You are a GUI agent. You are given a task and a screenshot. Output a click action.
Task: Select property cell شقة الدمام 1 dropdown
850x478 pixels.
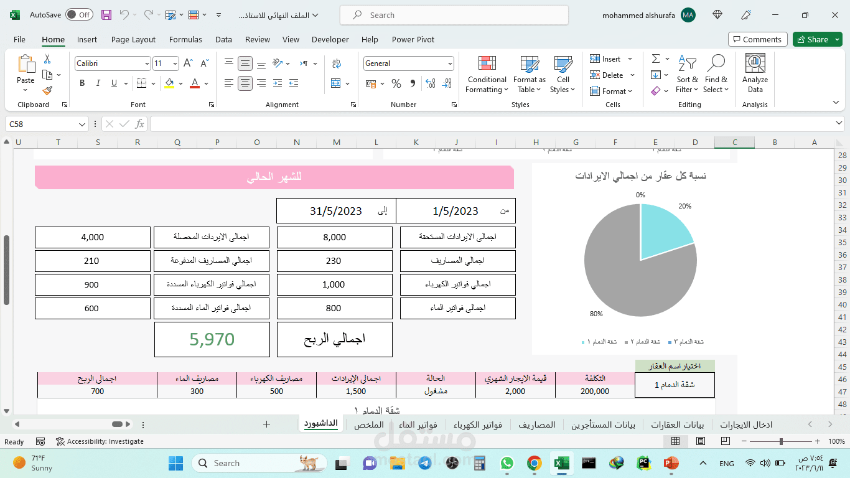tap(675, 385)
